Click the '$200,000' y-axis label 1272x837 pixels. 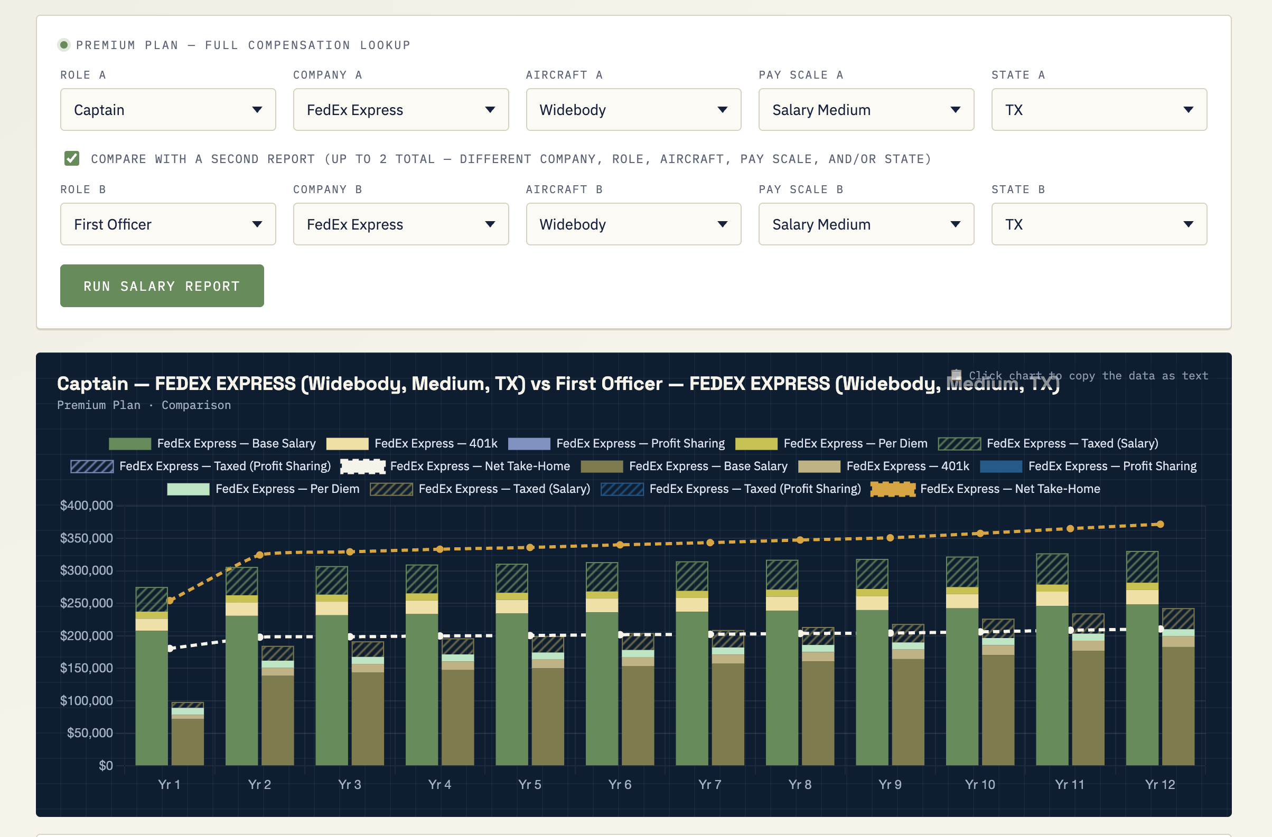click(x=87, y=635)
